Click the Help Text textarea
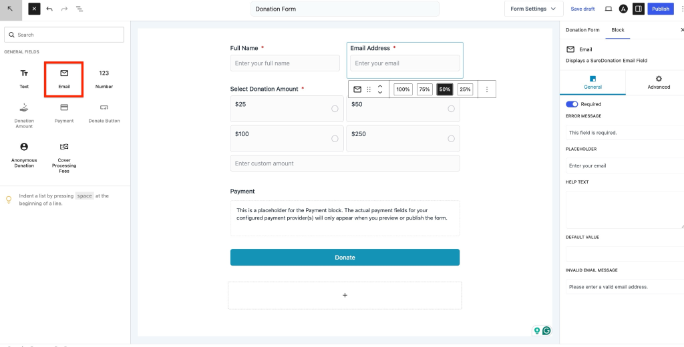Image resolution: width=684 pixels, height=347 pixels. click(625, 210)
